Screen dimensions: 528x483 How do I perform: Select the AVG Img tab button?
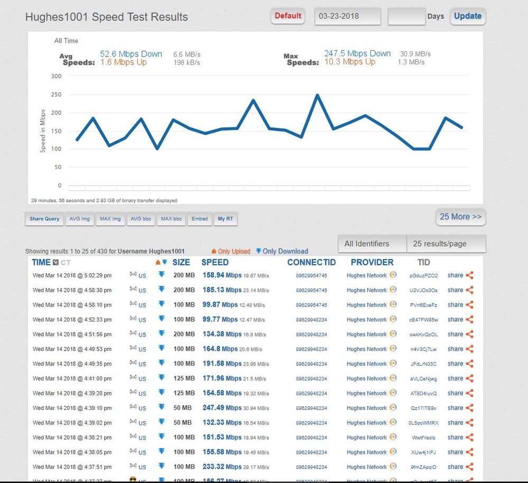tap(80, 219)
